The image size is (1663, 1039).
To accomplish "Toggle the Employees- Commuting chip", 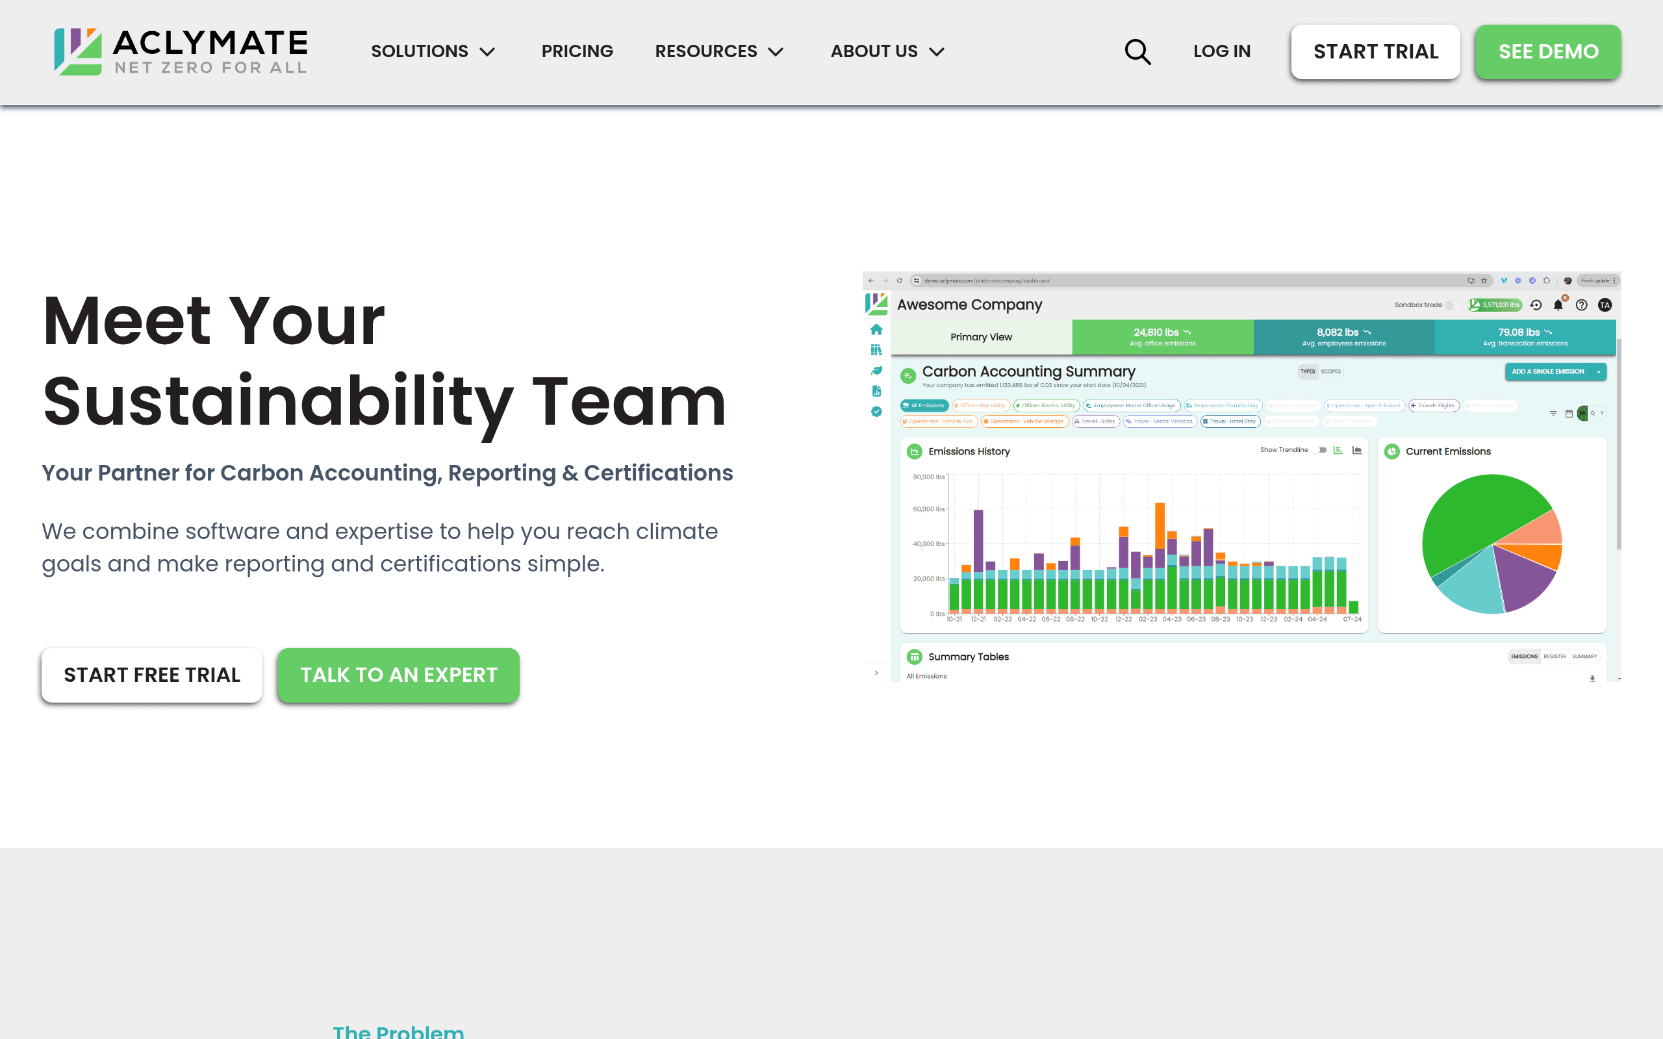I will (1223, 405).
